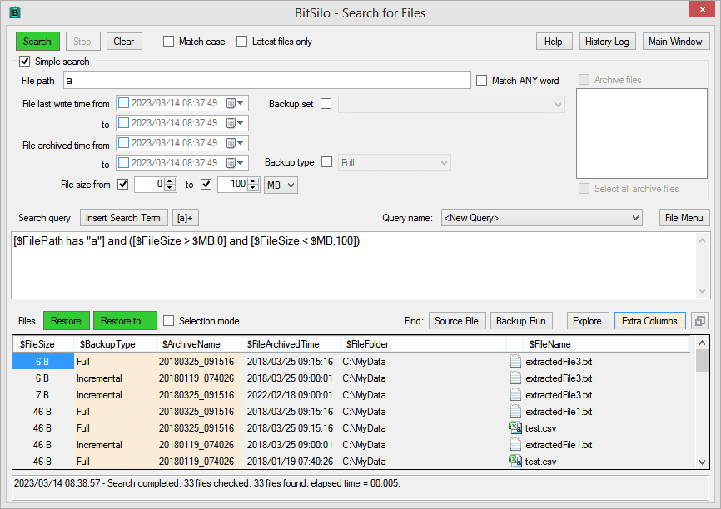
Task: Click the green Search button
Action: (x=37, y=42)
